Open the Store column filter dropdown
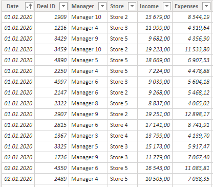The width and height of the screenshot is (213, 187). click(132, 6)
